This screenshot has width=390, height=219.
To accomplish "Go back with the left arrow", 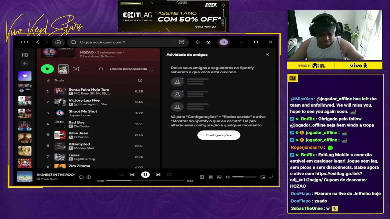I will click(38, 42).
